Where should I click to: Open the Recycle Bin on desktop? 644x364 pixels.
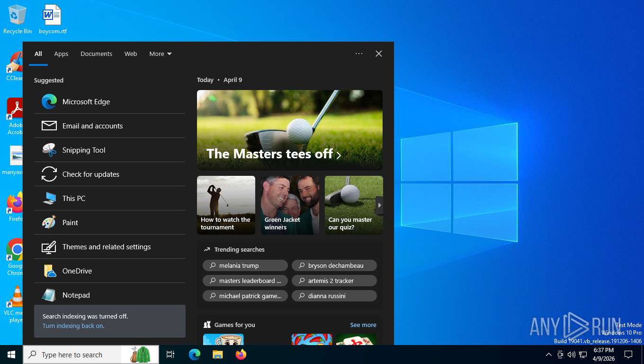tap(18, 19)
